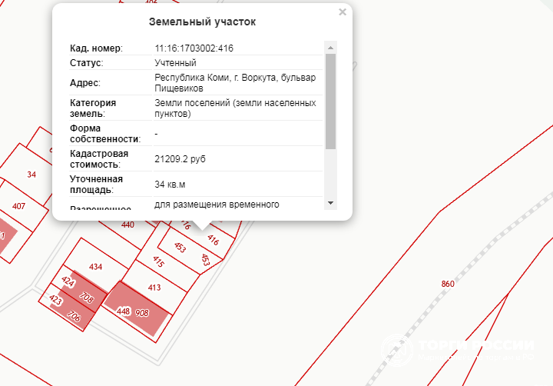The image size is (553, 386).
Task: Select parcel 424 label on map
Action: pyautogui.click(x=68, y=282)
